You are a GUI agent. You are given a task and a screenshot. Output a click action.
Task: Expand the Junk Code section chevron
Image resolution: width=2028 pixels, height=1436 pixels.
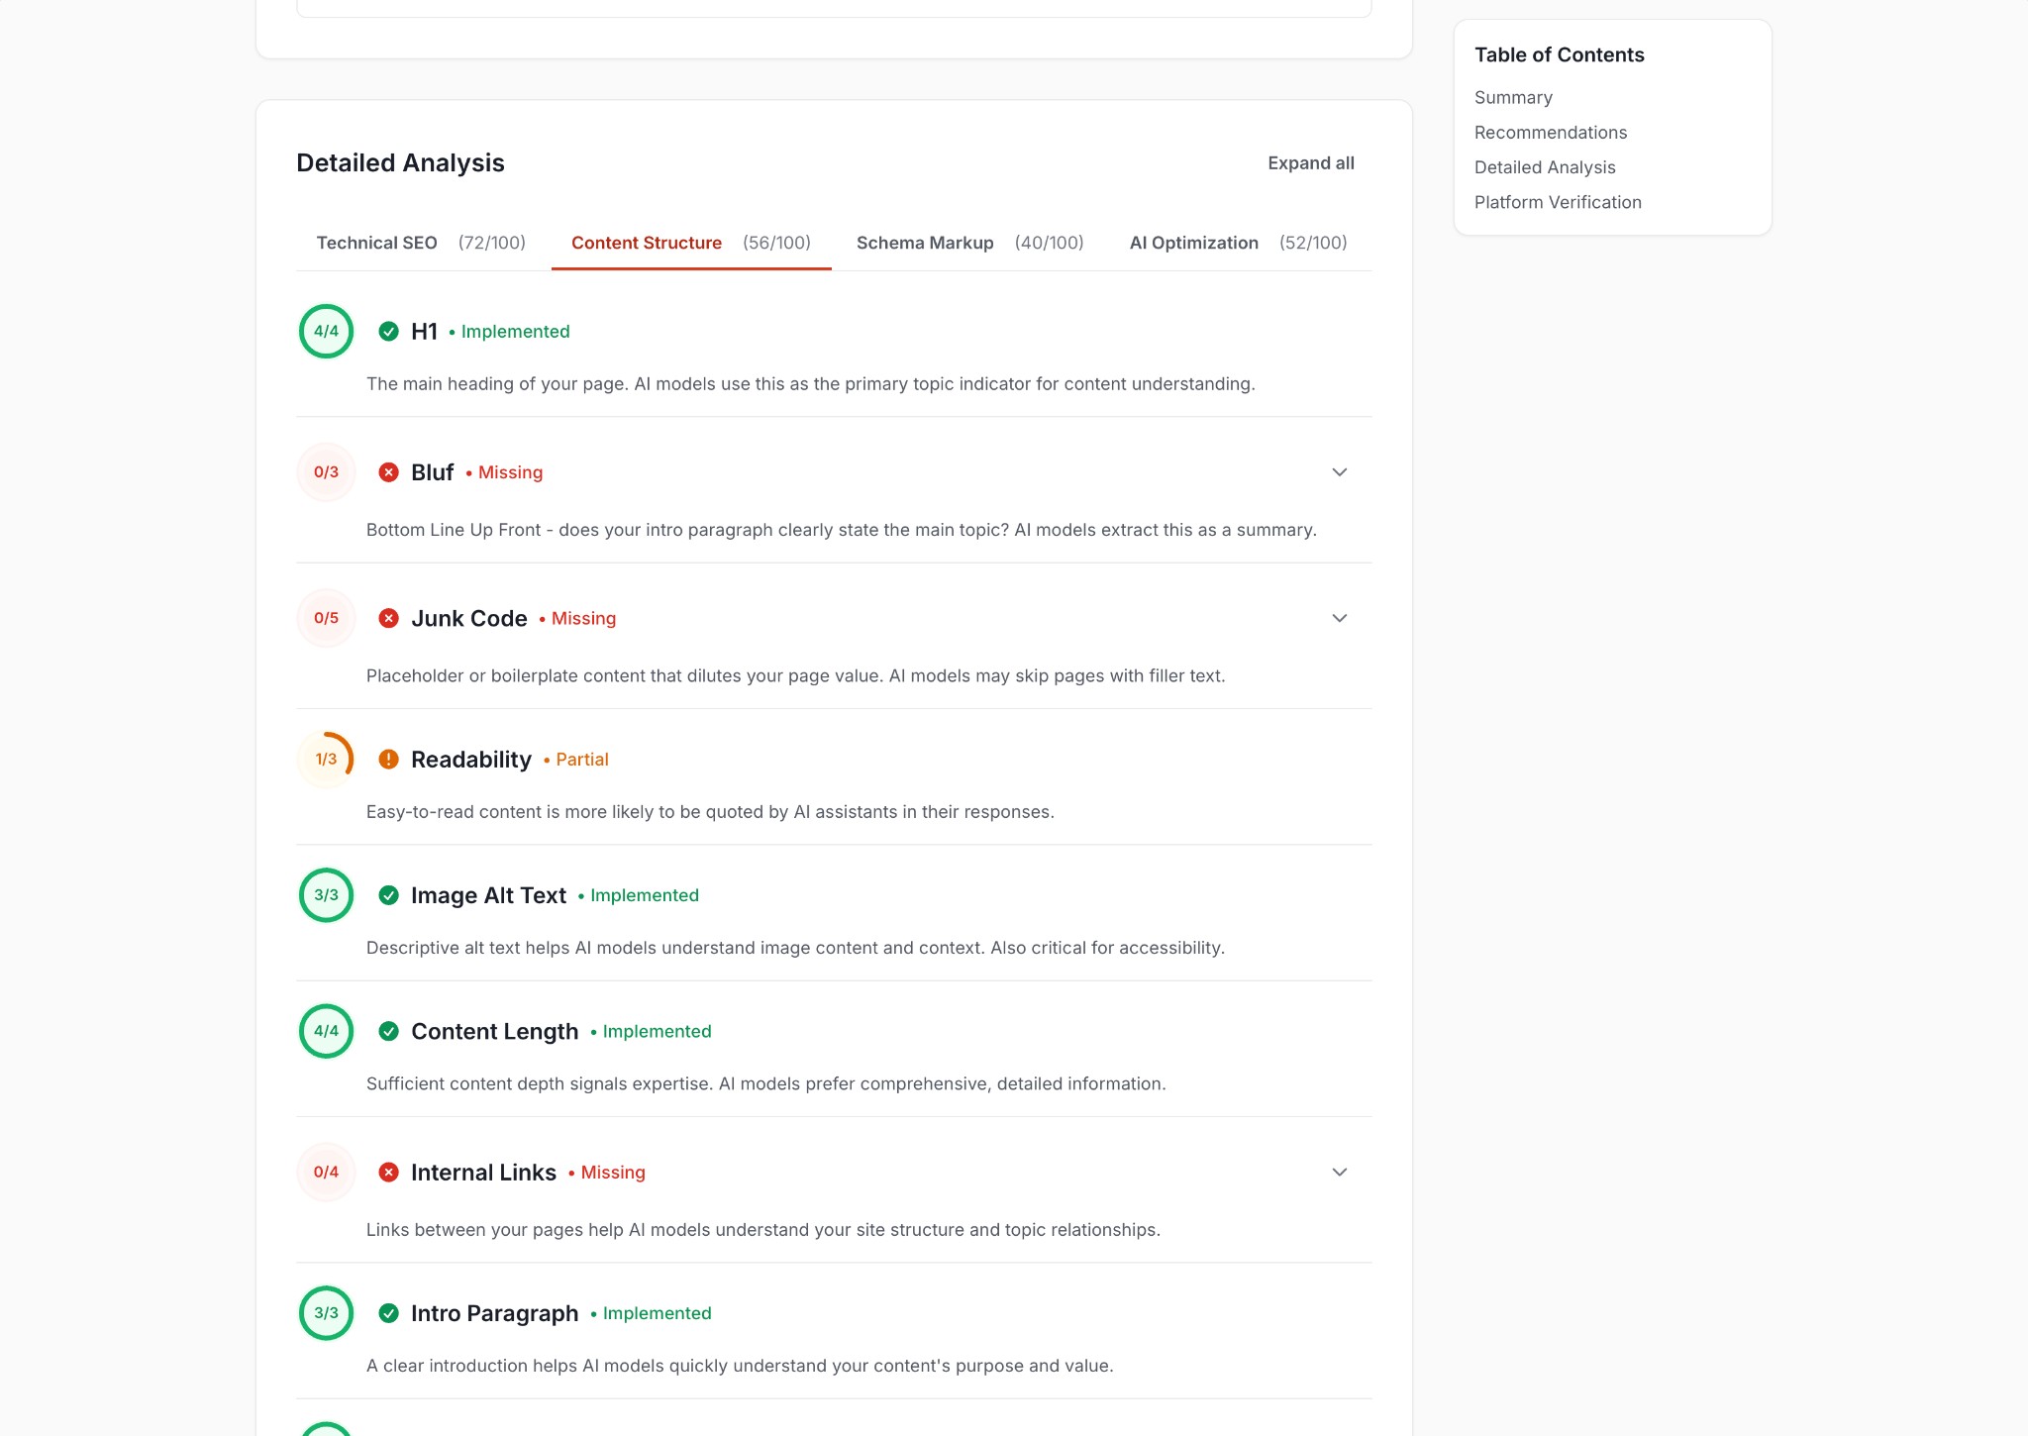click(1339, 618)
